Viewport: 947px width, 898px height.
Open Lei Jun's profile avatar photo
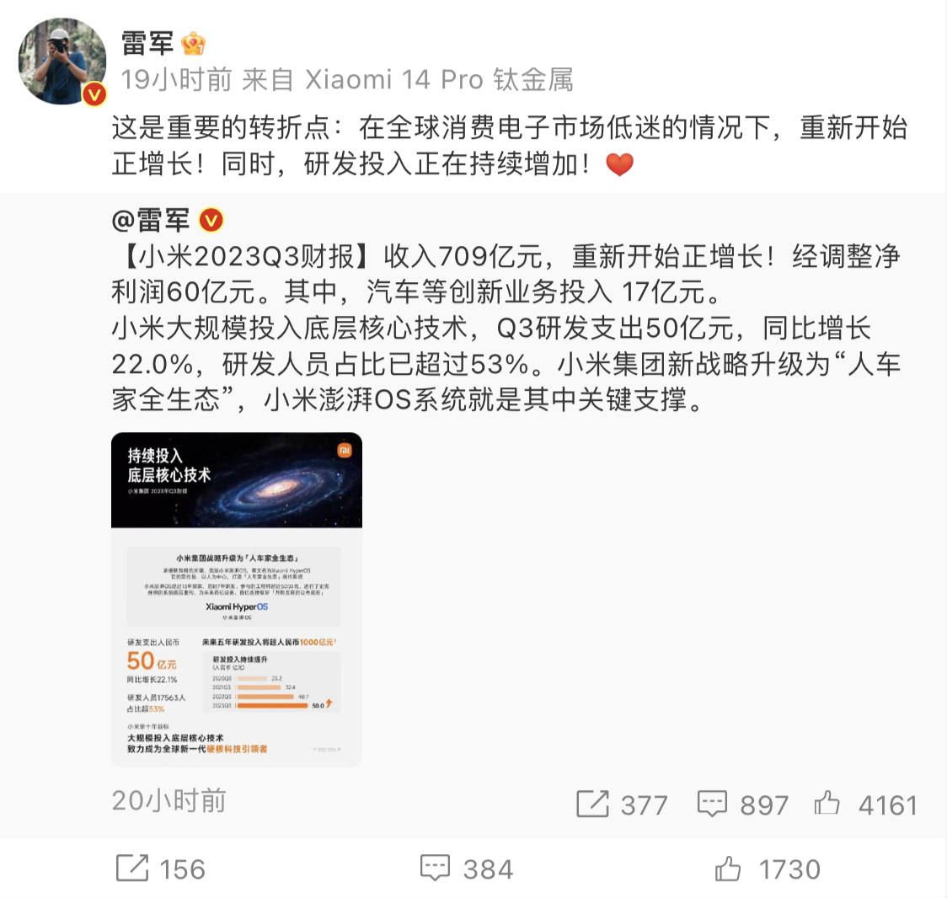point(62,61)
